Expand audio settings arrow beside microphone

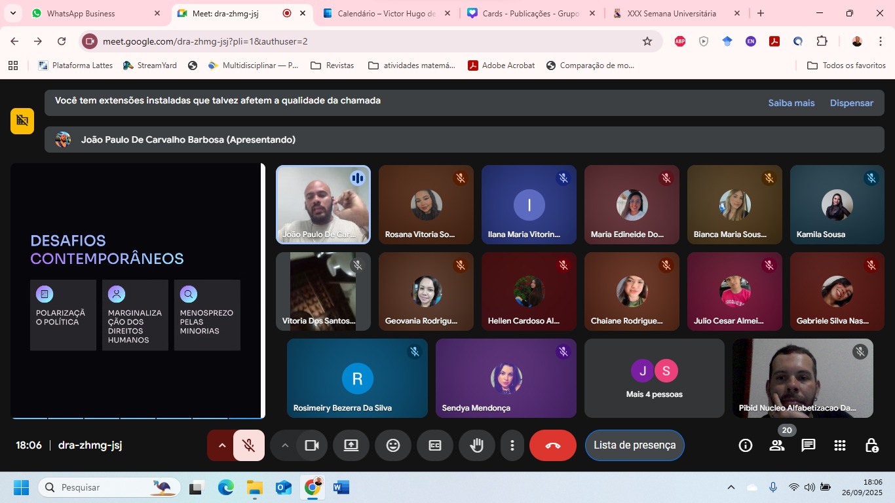click(x=221, y=445)
